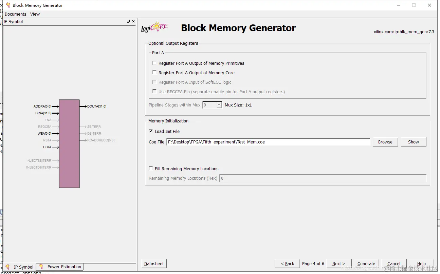Float the IP Symbol panel using undock icon
440x274 pixels.
(128, 21)
